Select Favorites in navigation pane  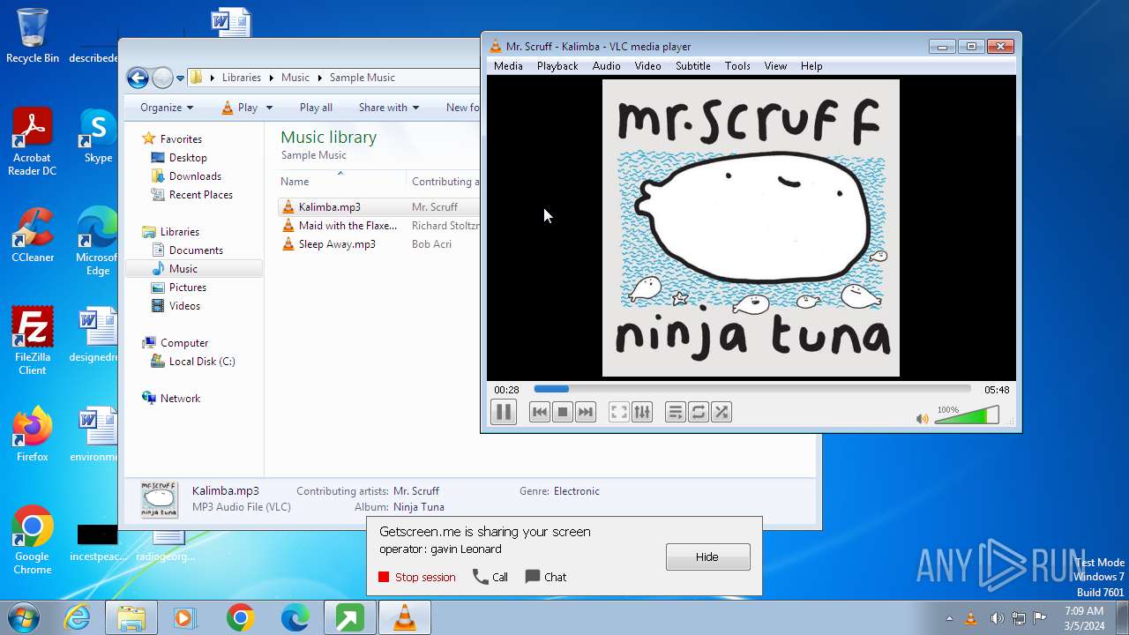tap(181, 139)
